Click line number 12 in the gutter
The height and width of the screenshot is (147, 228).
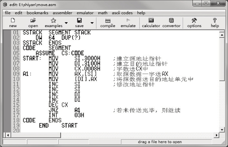tap(16, 89)
